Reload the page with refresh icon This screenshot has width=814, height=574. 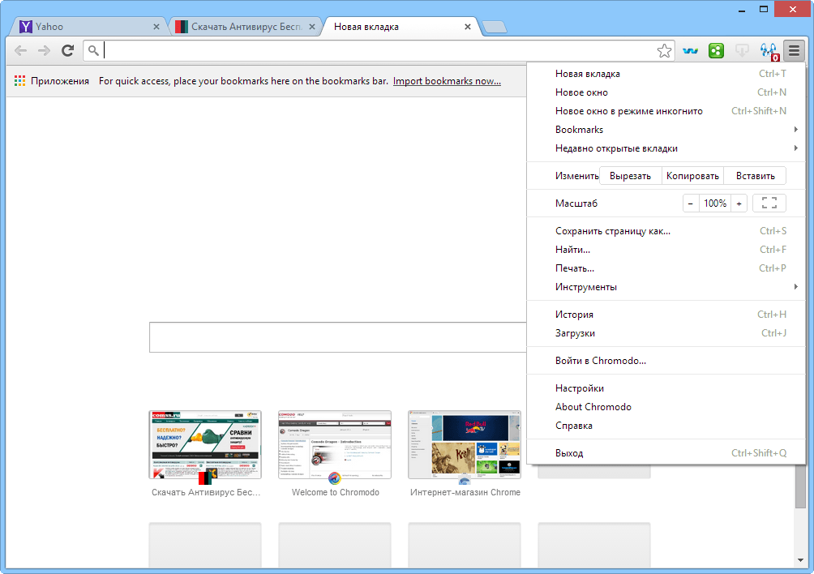click(x=67, y=50)
